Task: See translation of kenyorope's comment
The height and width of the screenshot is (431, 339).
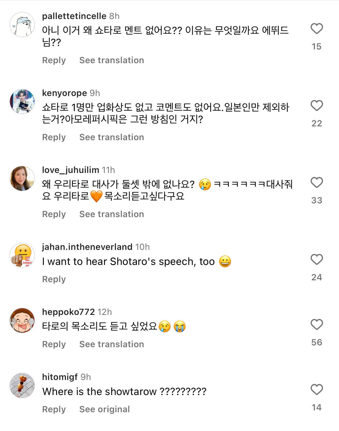Action: pos(111,137)
